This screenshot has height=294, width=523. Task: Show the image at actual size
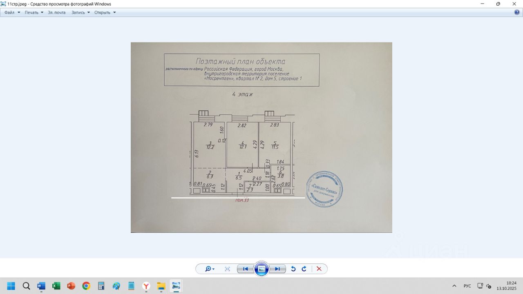click(x=228, y=269)
